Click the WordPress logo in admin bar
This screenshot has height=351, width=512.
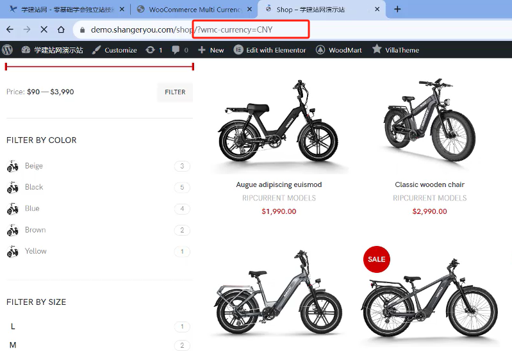tap(8, 49)
